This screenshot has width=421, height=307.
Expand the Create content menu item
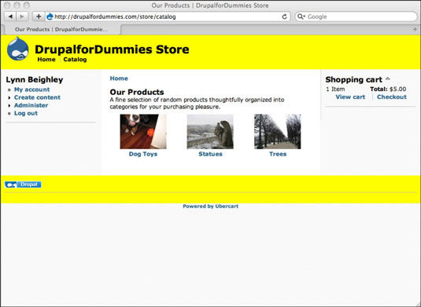coord(37,97)
